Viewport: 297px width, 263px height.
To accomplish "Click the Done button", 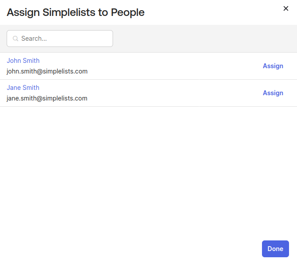I will 275,249.
